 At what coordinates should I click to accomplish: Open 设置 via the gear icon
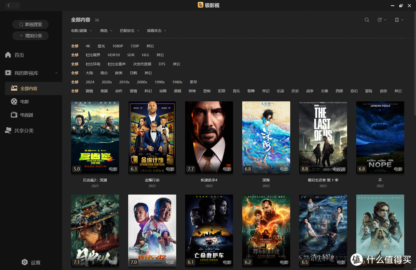(25, 262)
